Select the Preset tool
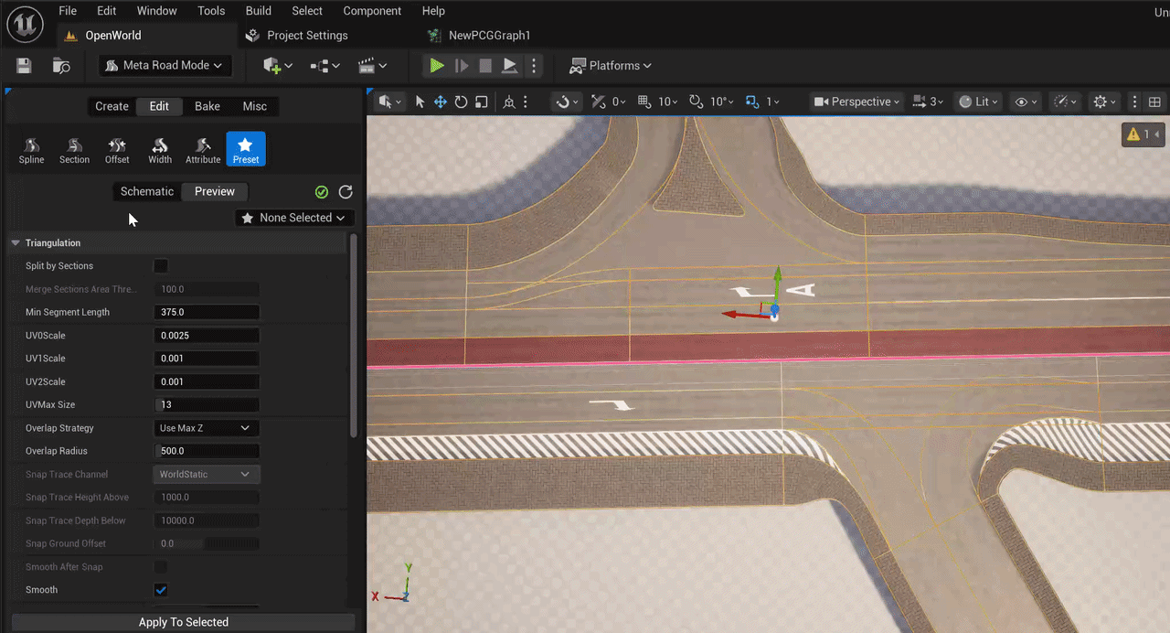 point(246,150)
